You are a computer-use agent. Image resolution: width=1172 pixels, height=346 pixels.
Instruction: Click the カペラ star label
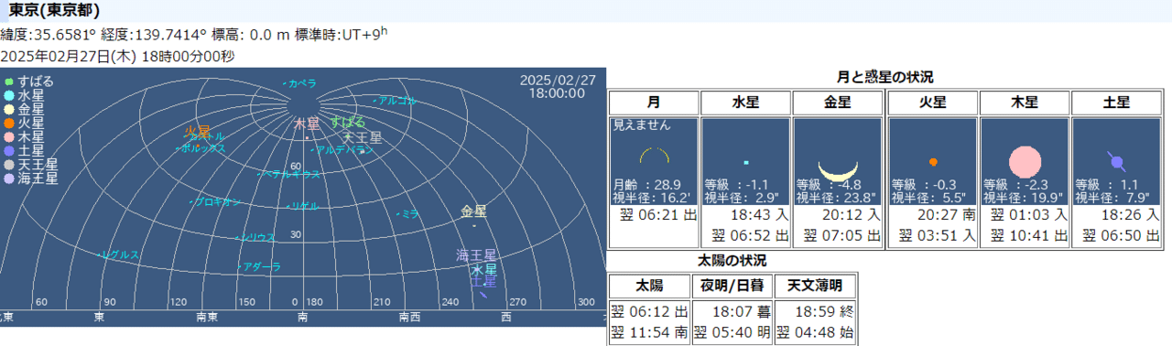tap(302, 83)
